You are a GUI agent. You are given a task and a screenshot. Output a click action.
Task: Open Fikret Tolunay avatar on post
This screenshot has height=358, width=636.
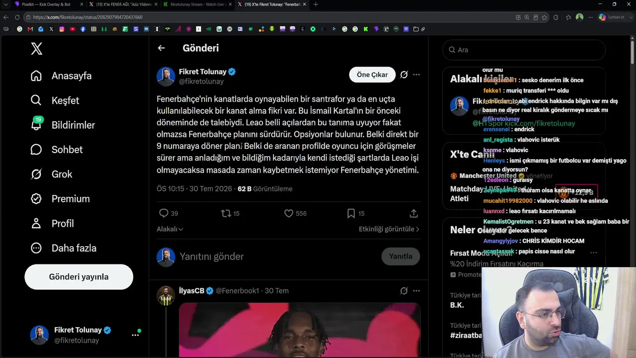[166, 77]
